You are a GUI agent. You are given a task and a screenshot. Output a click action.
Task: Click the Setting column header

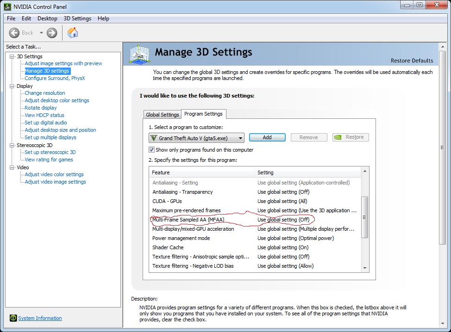point(307,172)
